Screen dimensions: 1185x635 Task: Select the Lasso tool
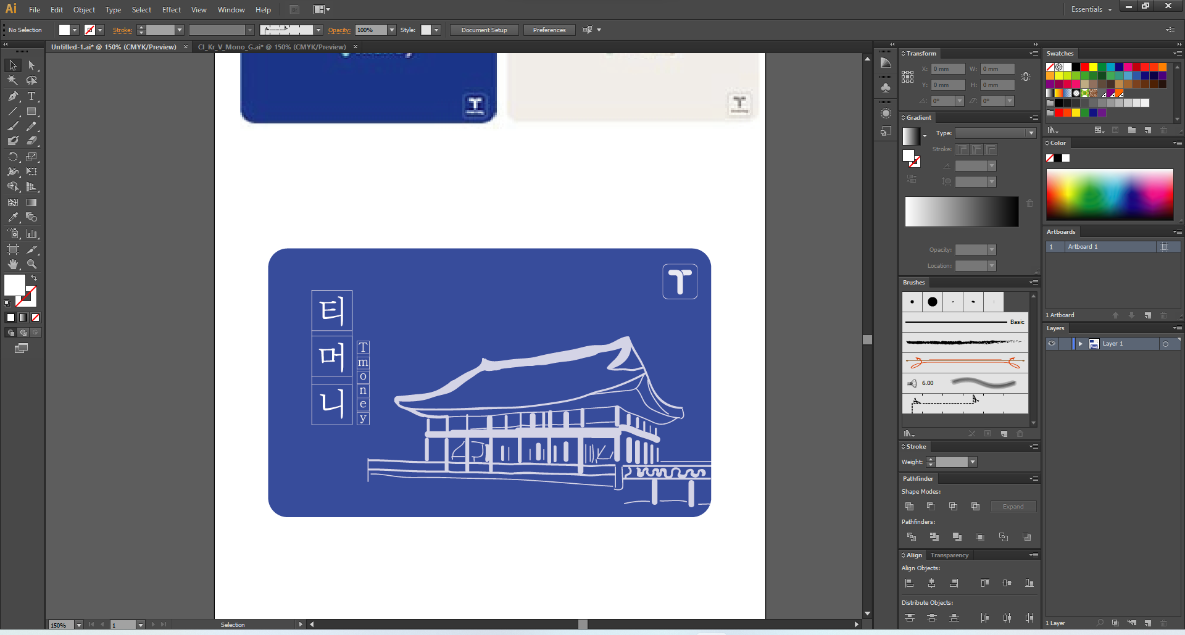[31, 80]
